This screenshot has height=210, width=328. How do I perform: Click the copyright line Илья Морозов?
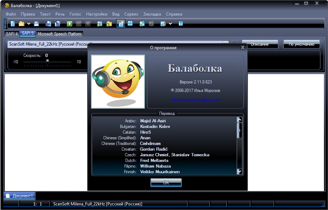click(195, 91)
